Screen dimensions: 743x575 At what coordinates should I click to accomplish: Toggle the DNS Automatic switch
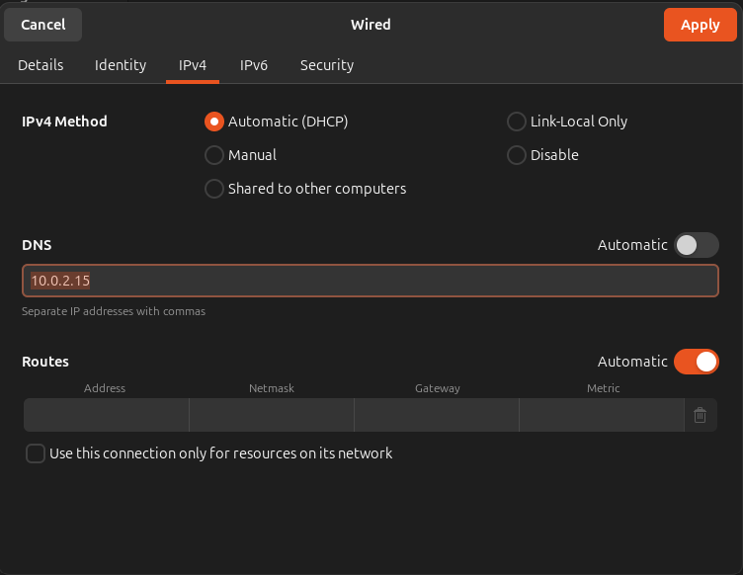click(x=696, y=245)
